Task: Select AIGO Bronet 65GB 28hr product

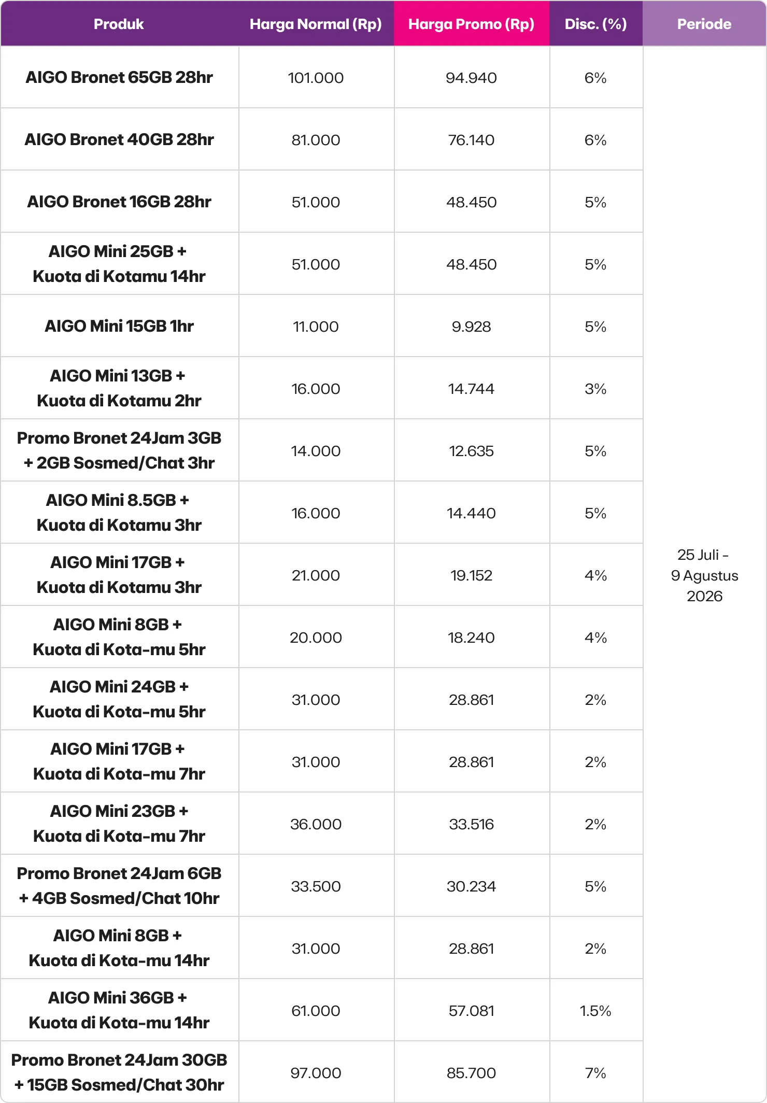Action: [119, 77]
